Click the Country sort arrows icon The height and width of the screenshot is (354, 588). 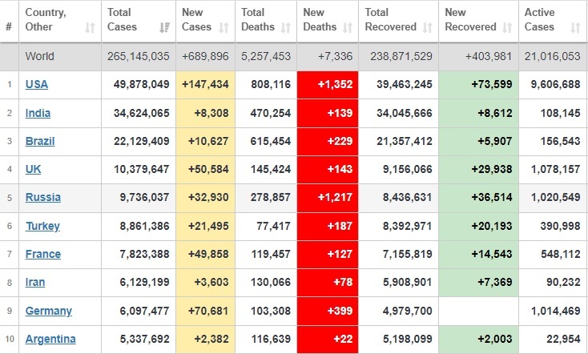point(90,28)
